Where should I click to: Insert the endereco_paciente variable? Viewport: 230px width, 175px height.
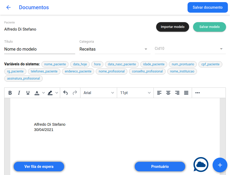pyautogui.click(x=78, y=71)
